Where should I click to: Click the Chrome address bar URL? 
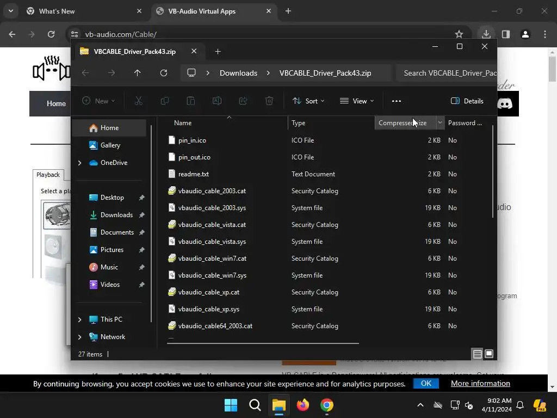point(121,34)
